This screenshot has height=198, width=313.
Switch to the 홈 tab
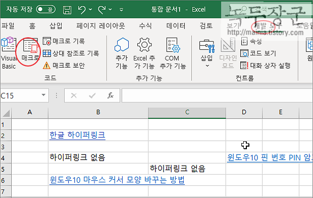(32, 26)
